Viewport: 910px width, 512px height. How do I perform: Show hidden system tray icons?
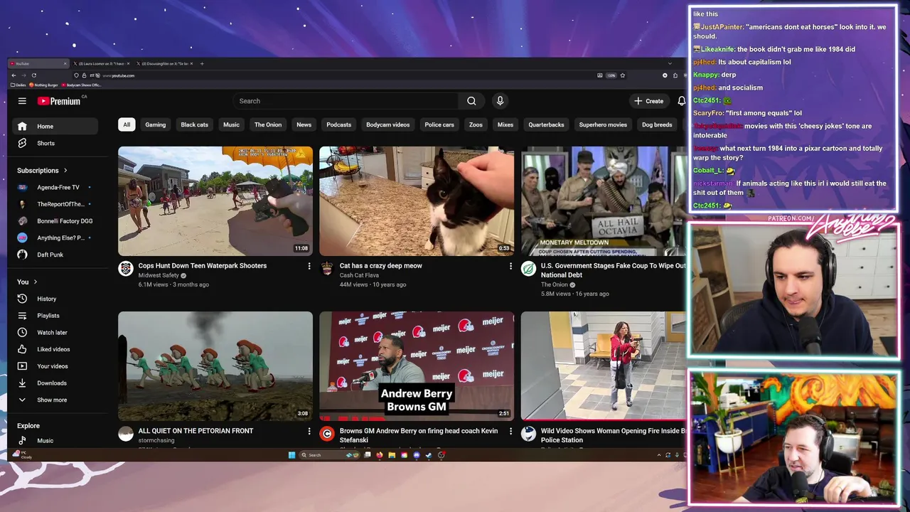pos(658,455)
